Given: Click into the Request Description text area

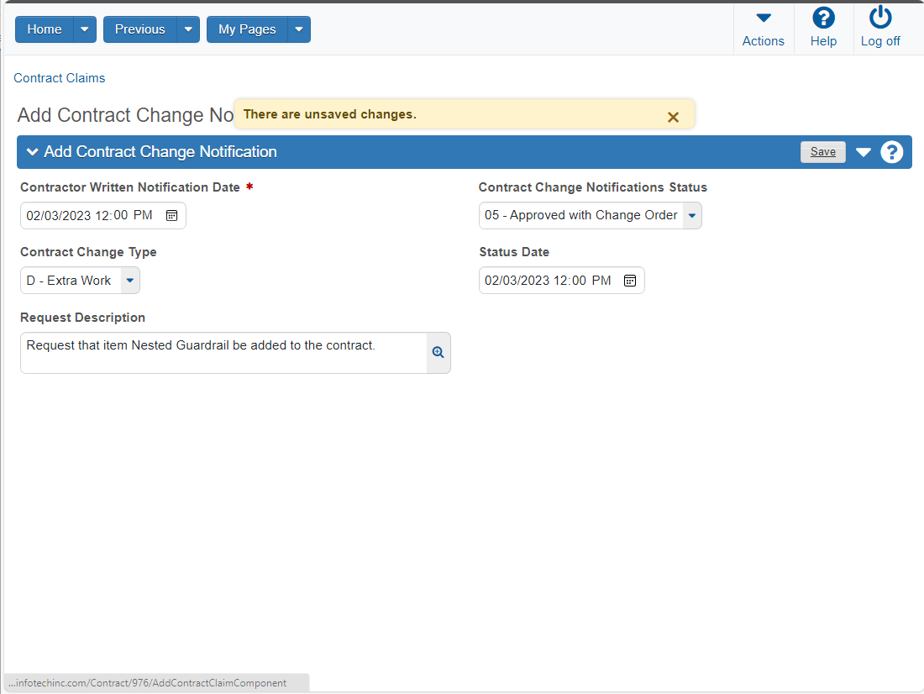Looking at the screenshot, I should click(224, 353).
